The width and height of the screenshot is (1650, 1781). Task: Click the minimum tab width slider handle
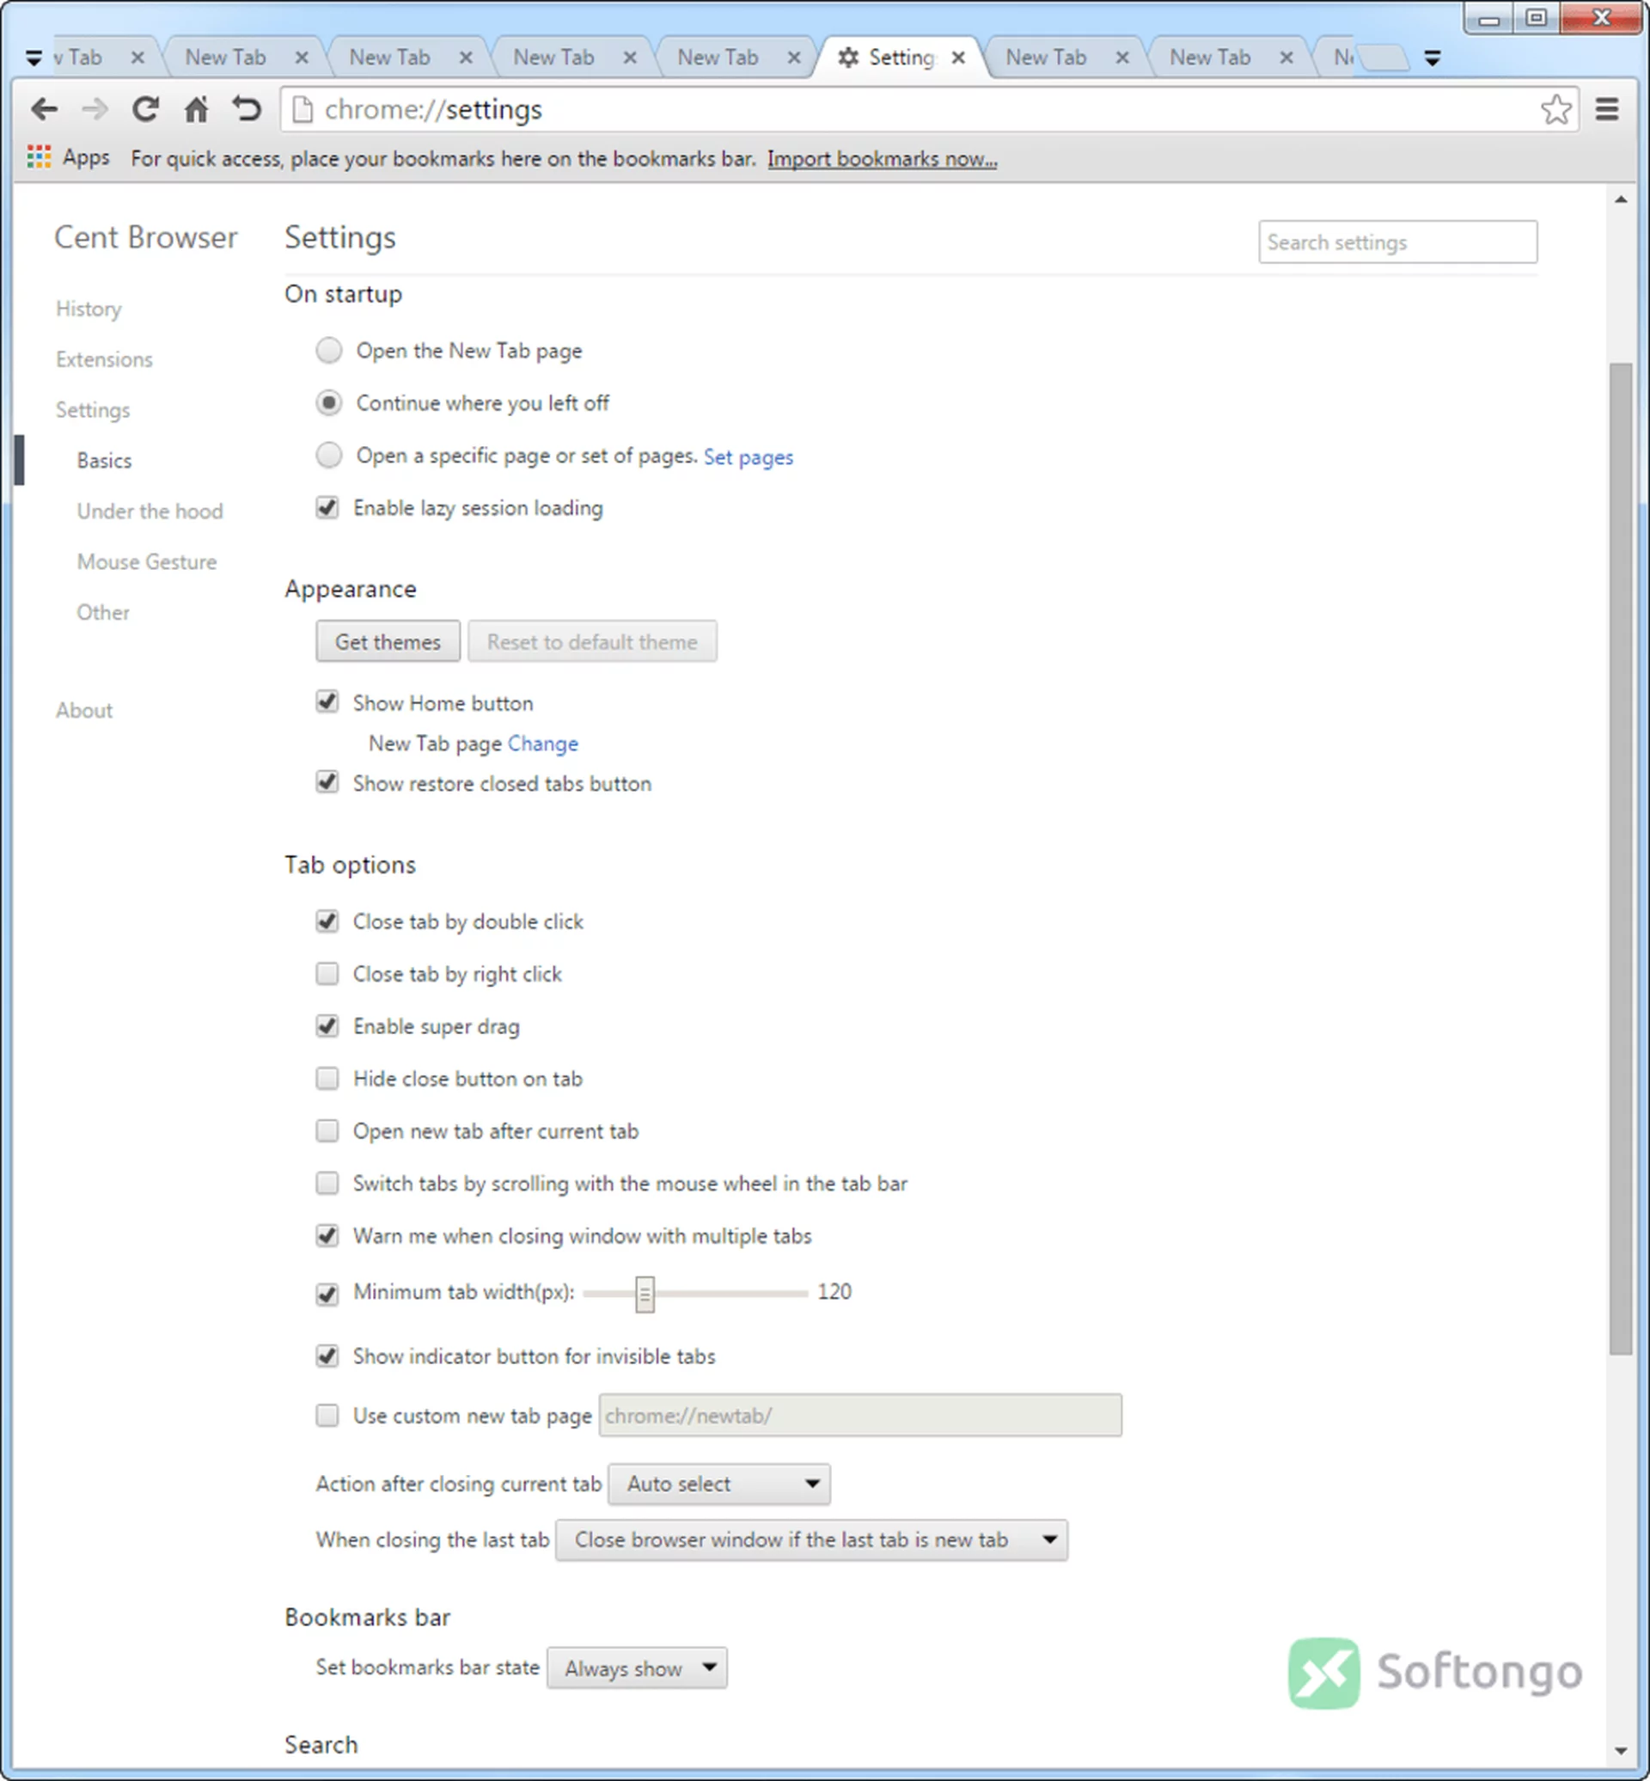tap(645, 1294)
